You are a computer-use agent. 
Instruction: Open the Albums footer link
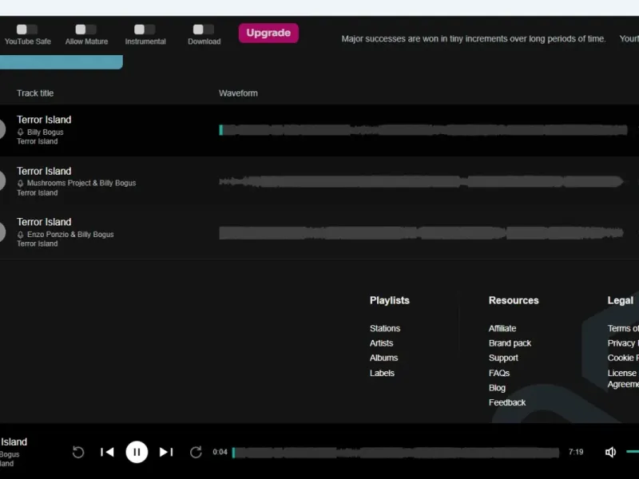tap(383, 358)
